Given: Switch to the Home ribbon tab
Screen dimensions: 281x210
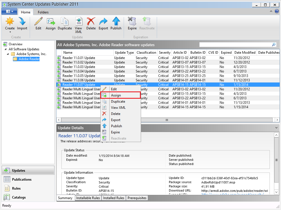Looking at the screenshot, I should tap(26, 12).
